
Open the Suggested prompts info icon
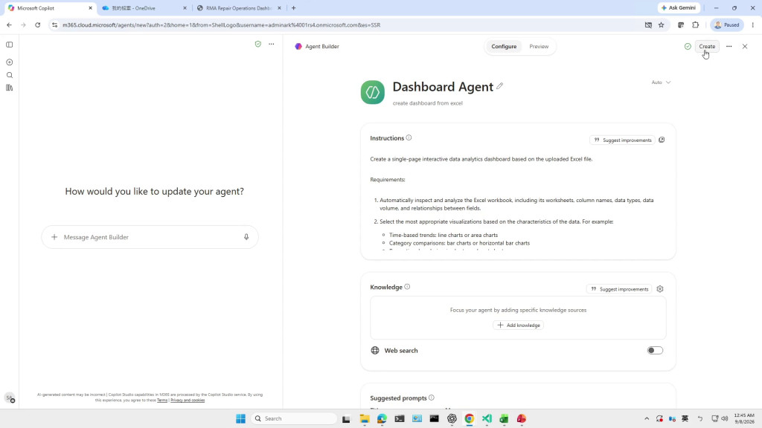432,398
